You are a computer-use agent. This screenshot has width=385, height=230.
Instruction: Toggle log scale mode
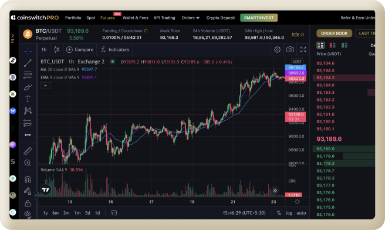(289, 213)
